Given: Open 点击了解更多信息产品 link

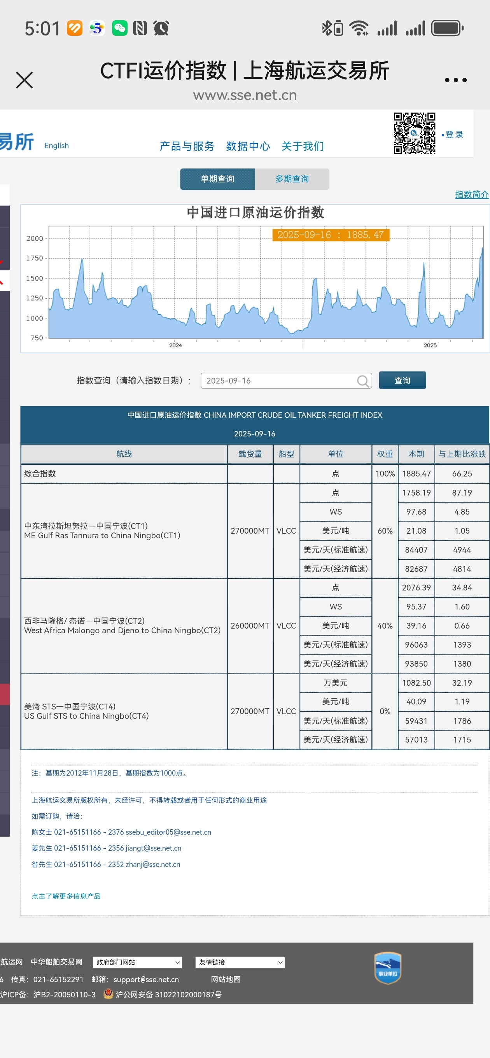Looking at the screenshot, I should coord(66,896).
